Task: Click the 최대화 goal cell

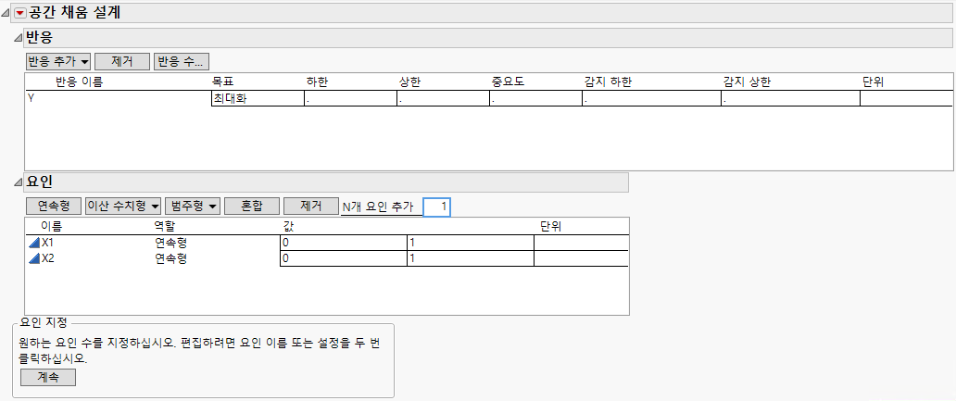Action: pos(258,99)
